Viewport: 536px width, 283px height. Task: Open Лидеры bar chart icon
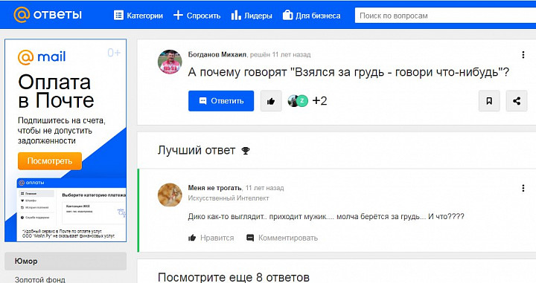[x=236, y=15]
